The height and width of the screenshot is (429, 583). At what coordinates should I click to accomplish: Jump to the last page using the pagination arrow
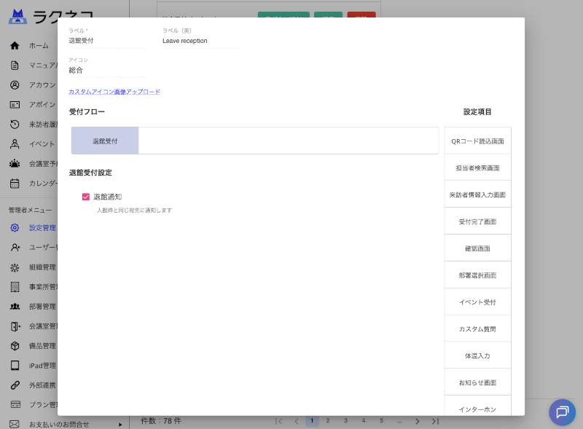(x=434, y=420)
